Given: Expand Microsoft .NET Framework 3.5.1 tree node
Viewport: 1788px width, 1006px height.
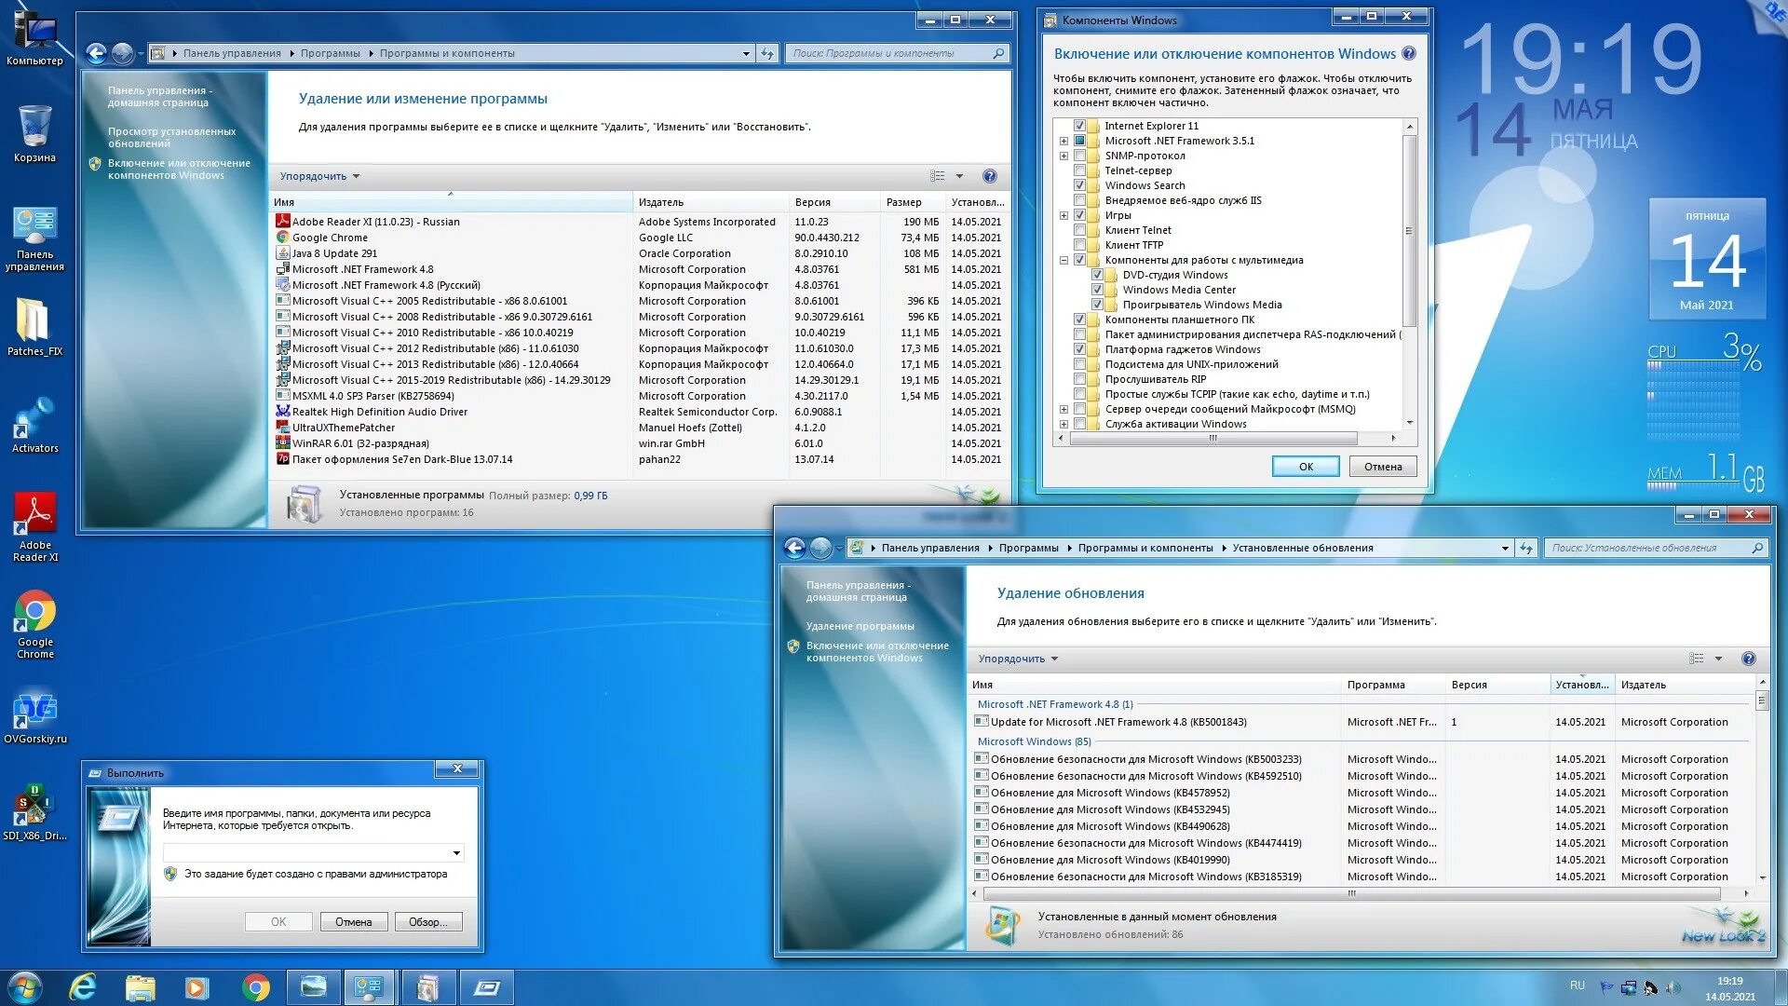Looking at the screenshot, I should click(x=1063, y=141).
